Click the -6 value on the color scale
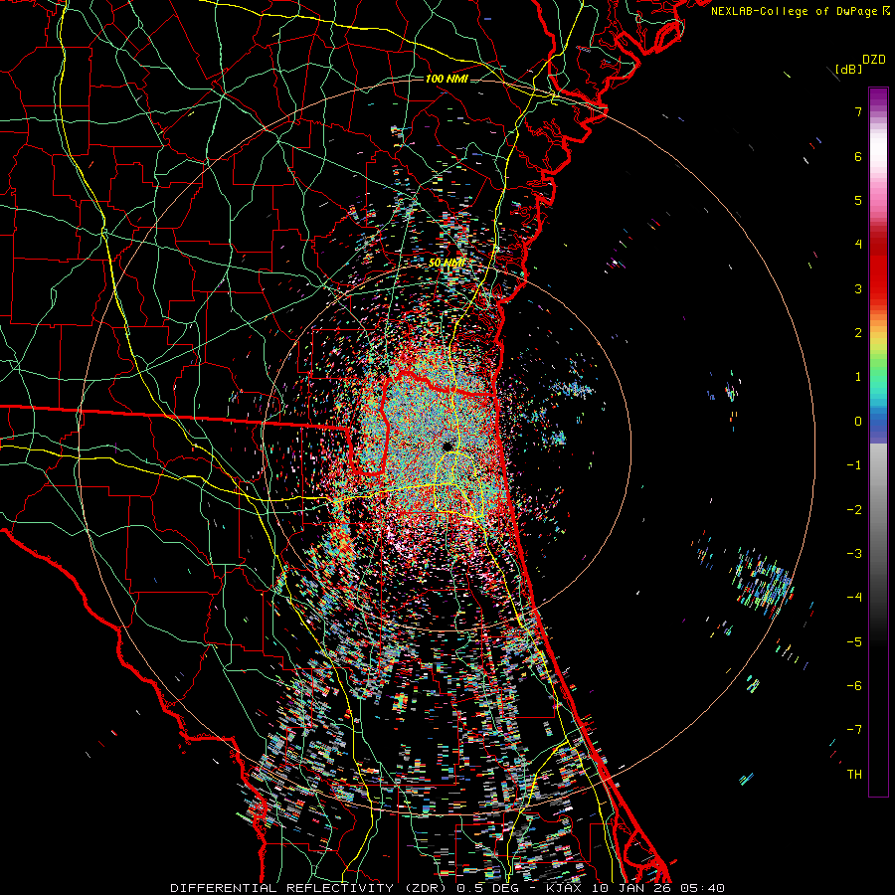Image resolution: width=895 pixels, height=895 pixels. tap(854, 686)
